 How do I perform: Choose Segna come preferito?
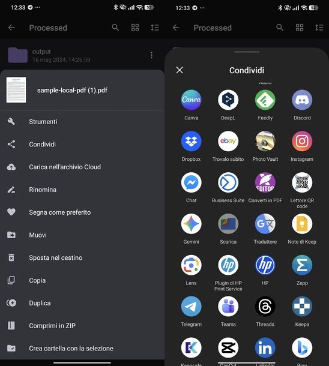(x=82, y=212)
